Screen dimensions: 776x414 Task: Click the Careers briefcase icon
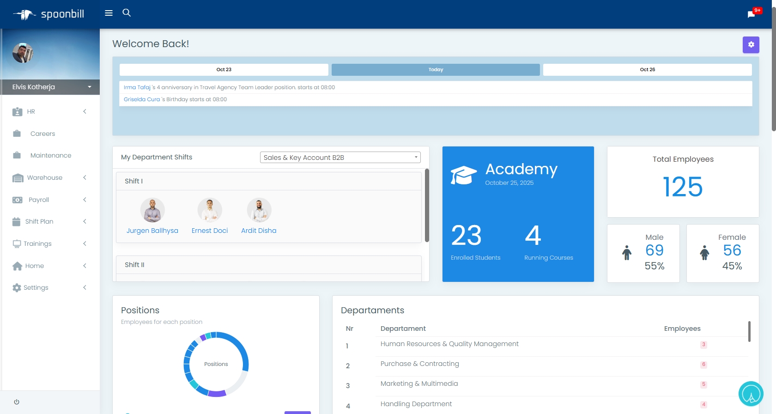pyautogui.click(x=17, y=134)
